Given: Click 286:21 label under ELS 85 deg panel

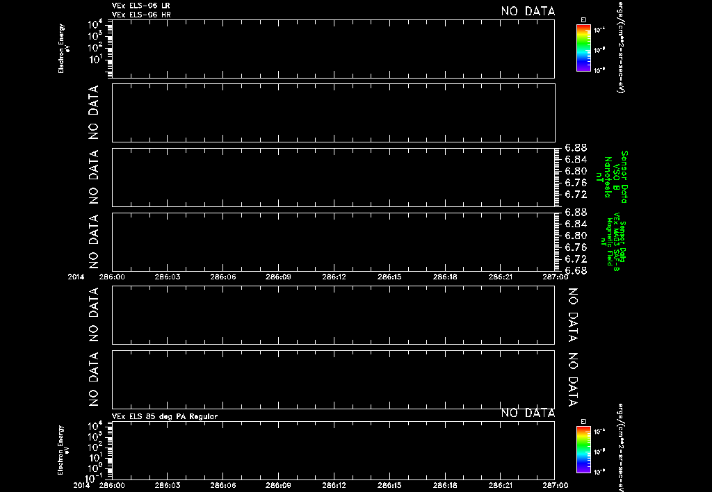Looking at the screenshot, I should (x=501, y=485).
